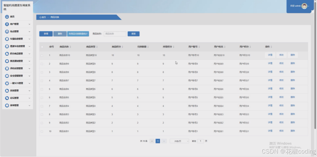Screen dimensions: 317x157
Task: Expand 积分商品管理 with its chevron
Action: point(30,54)
